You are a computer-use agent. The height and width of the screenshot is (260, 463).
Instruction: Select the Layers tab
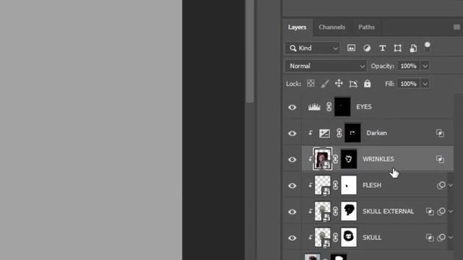point(297,27)
